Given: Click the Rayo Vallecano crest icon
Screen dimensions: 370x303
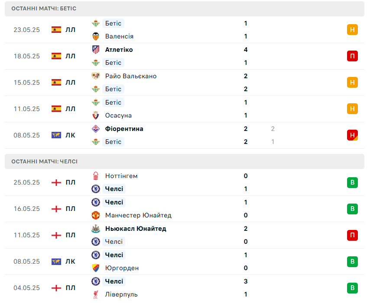Looking at the screenshot, I should (x=96, y=76).
